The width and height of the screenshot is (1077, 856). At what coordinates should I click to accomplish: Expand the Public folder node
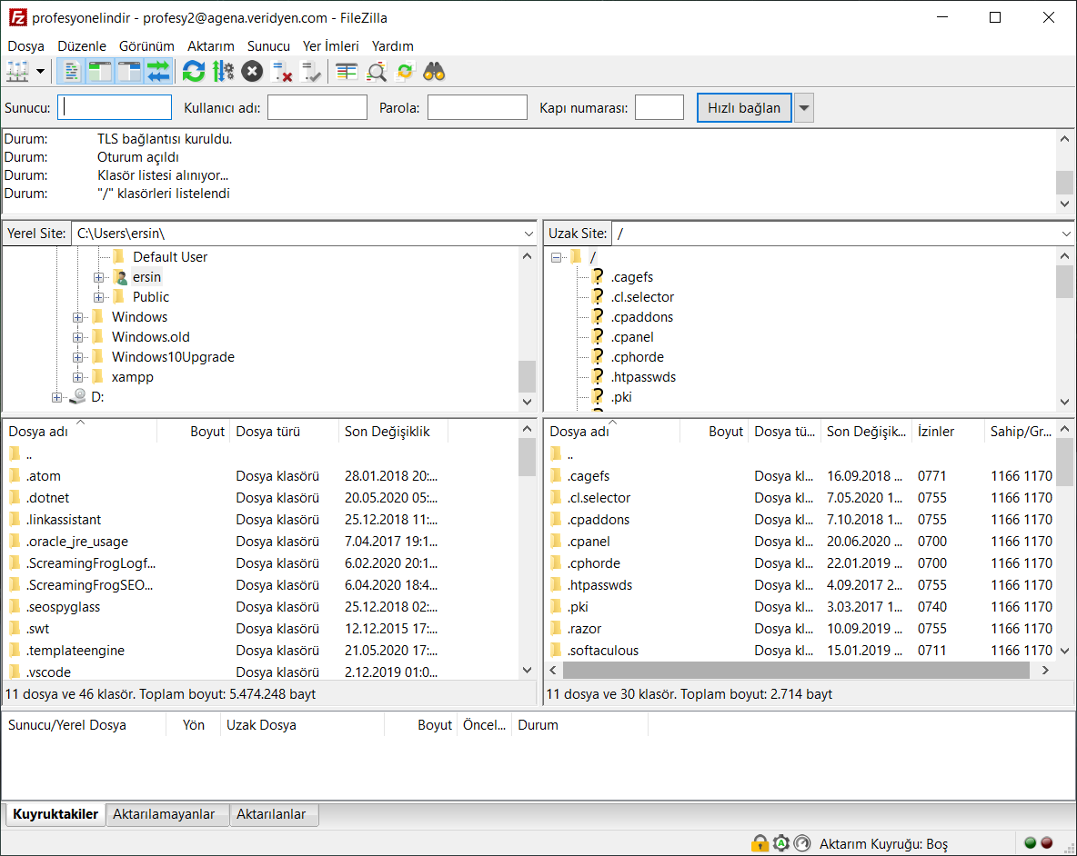click(x=98, y=297)
